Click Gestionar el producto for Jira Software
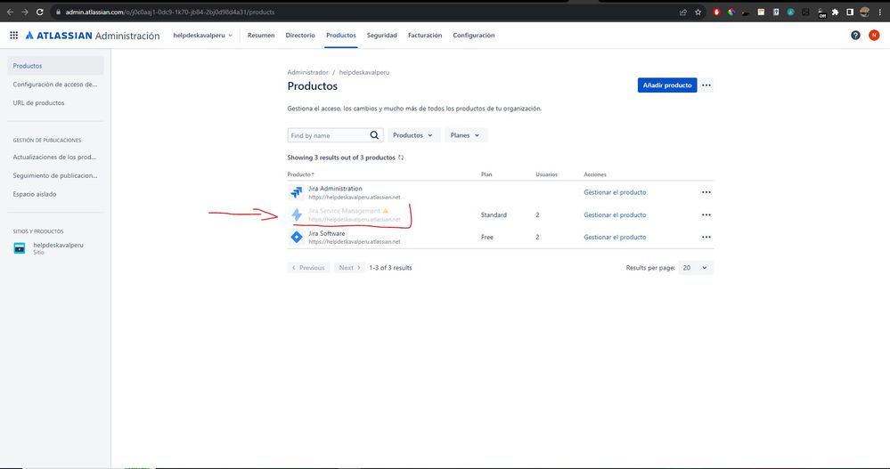This screenshot has width=890, height=469. [x=615, y=237]
